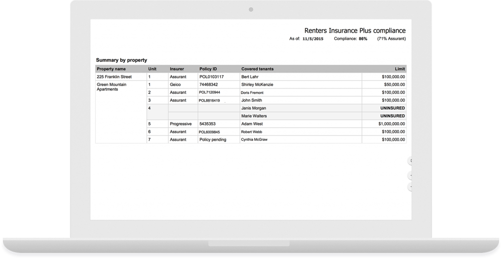Select tenant Robert Webb
This screenshot has height=259, width=502.
251,132
